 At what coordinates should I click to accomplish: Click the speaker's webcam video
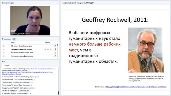(30, 21)
